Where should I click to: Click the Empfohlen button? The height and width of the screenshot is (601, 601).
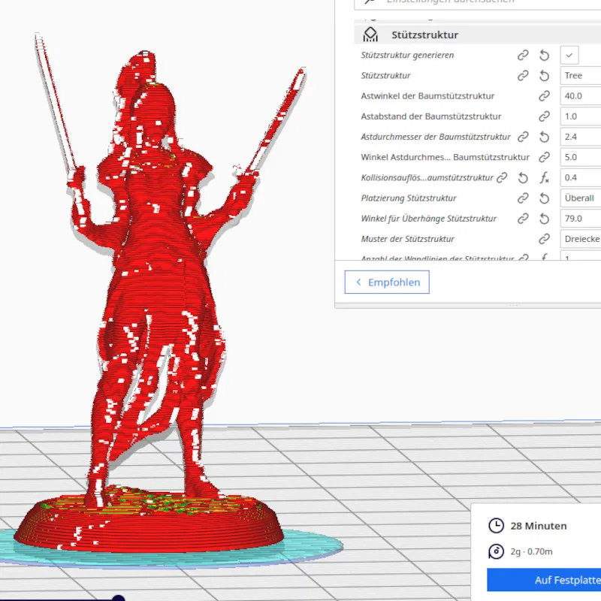[387, 282]
